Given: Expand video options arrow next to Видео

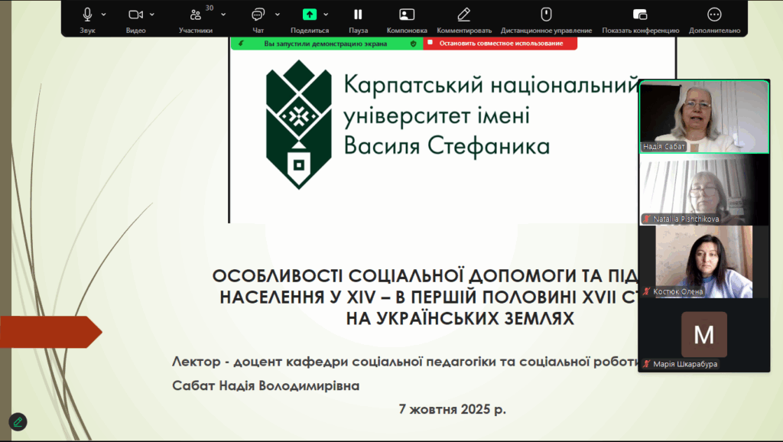Looking at the screenshot, I should point(152,15).
